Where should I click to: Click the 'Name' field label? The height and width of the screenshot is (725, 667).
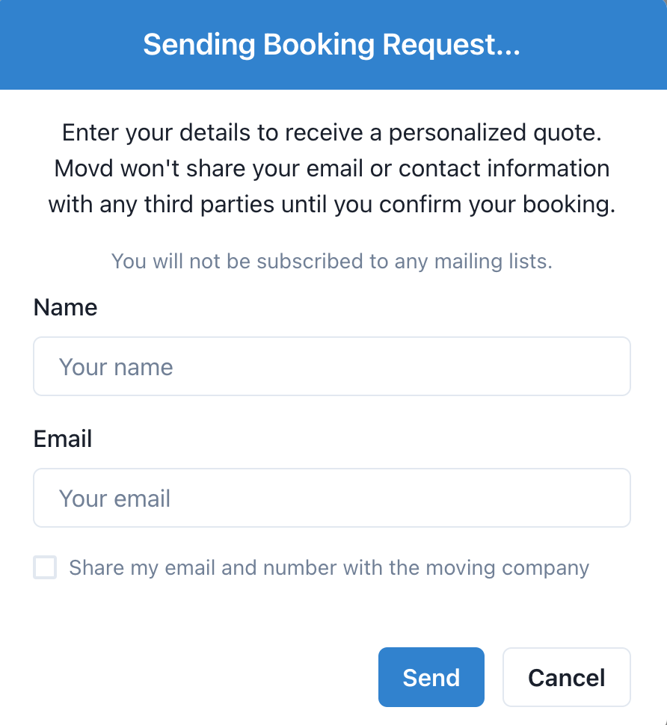[66, 307]
